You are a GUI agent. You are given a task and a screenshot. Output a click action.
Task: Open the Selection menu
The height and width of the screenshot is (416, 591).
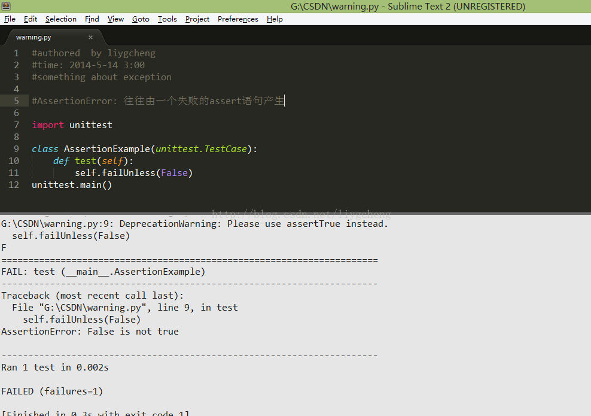click(x=60, y=19)
